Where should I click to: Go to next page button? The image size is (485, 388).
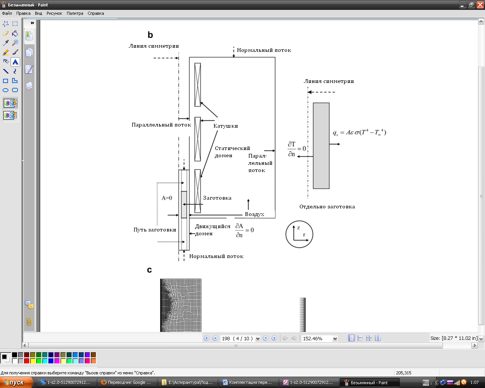click(x=266, y=338)
